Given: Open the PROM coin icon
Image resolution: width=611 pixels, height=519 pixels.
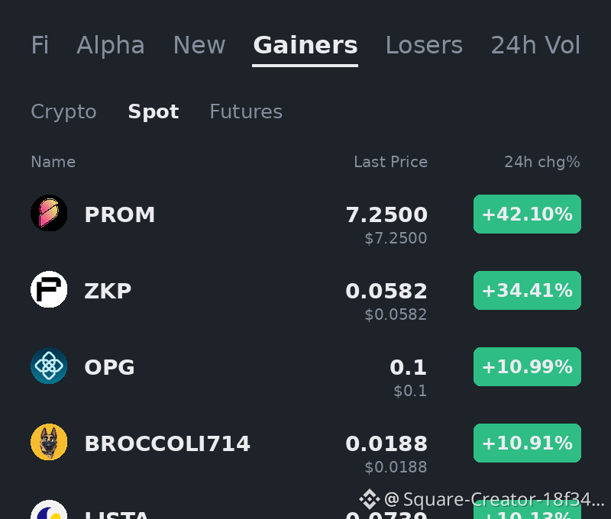Looking at the screenshot, I should point(49,213).
